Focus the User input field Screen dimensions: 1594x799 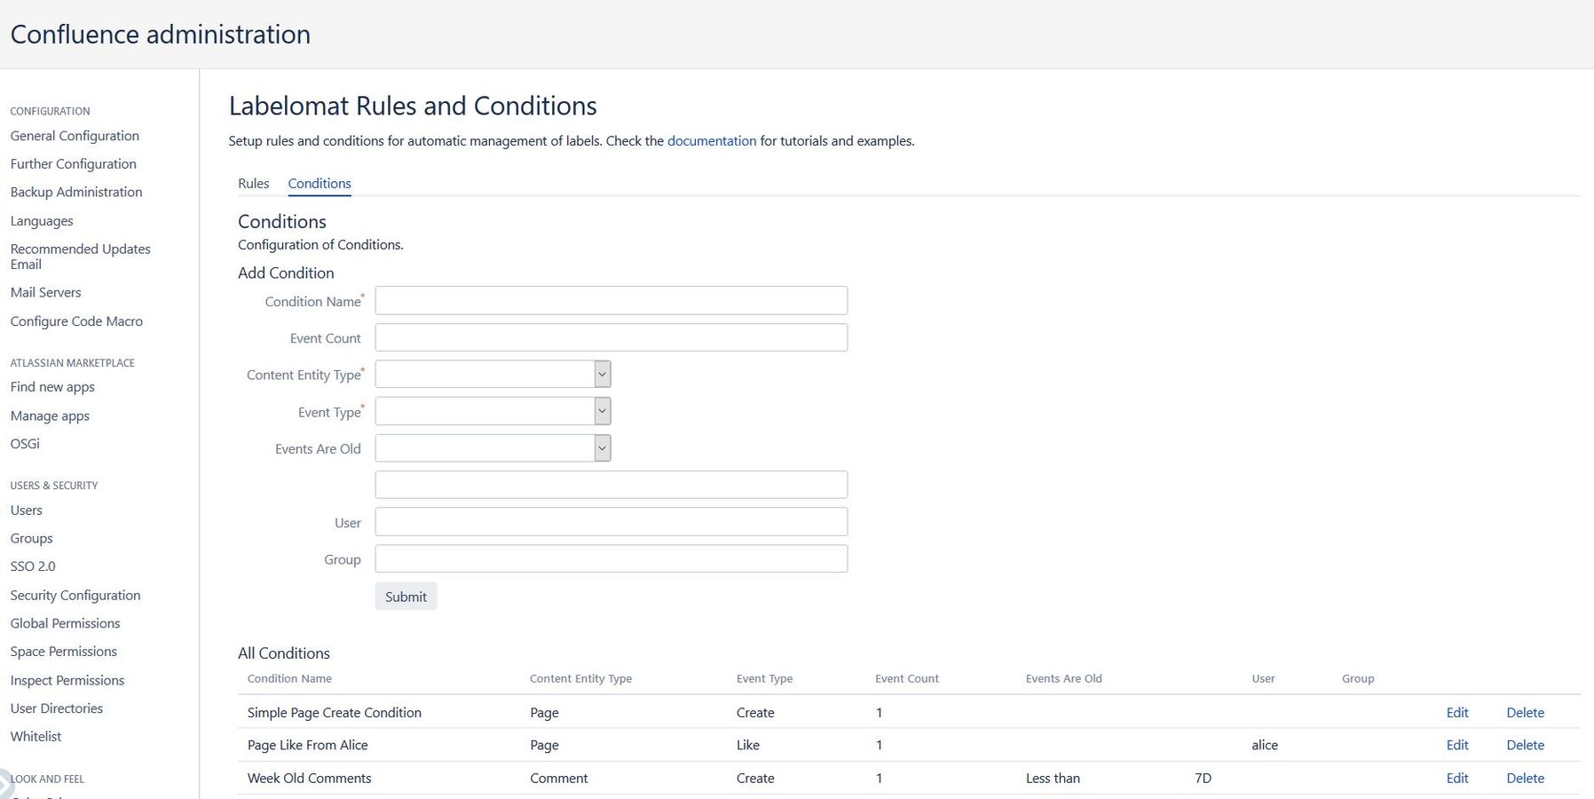click(612, 521)
